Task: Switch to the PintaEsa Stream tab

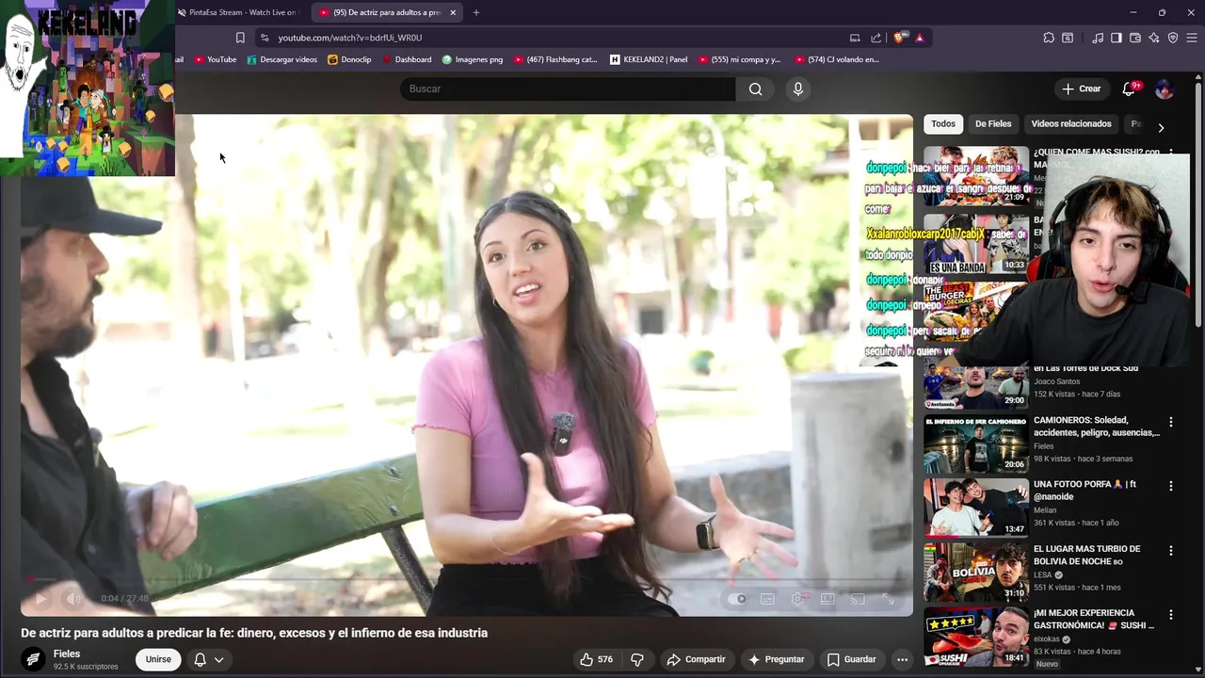Action: [241, 12]
